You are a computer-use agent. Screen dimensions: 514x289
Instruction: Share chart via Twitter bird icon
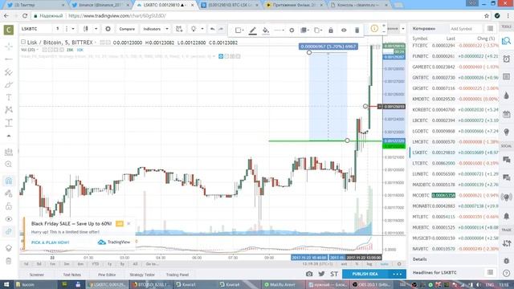tap(321, 274)
